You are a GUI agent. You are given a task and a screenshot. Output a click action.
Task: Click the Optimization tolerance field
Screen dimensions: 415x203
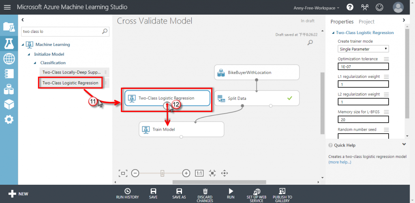coord(363,66)
